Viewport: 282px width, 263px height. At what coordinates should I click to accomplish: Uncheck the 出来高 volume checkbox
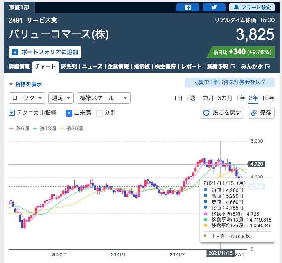pyautogui.click(x=69, y=113)
